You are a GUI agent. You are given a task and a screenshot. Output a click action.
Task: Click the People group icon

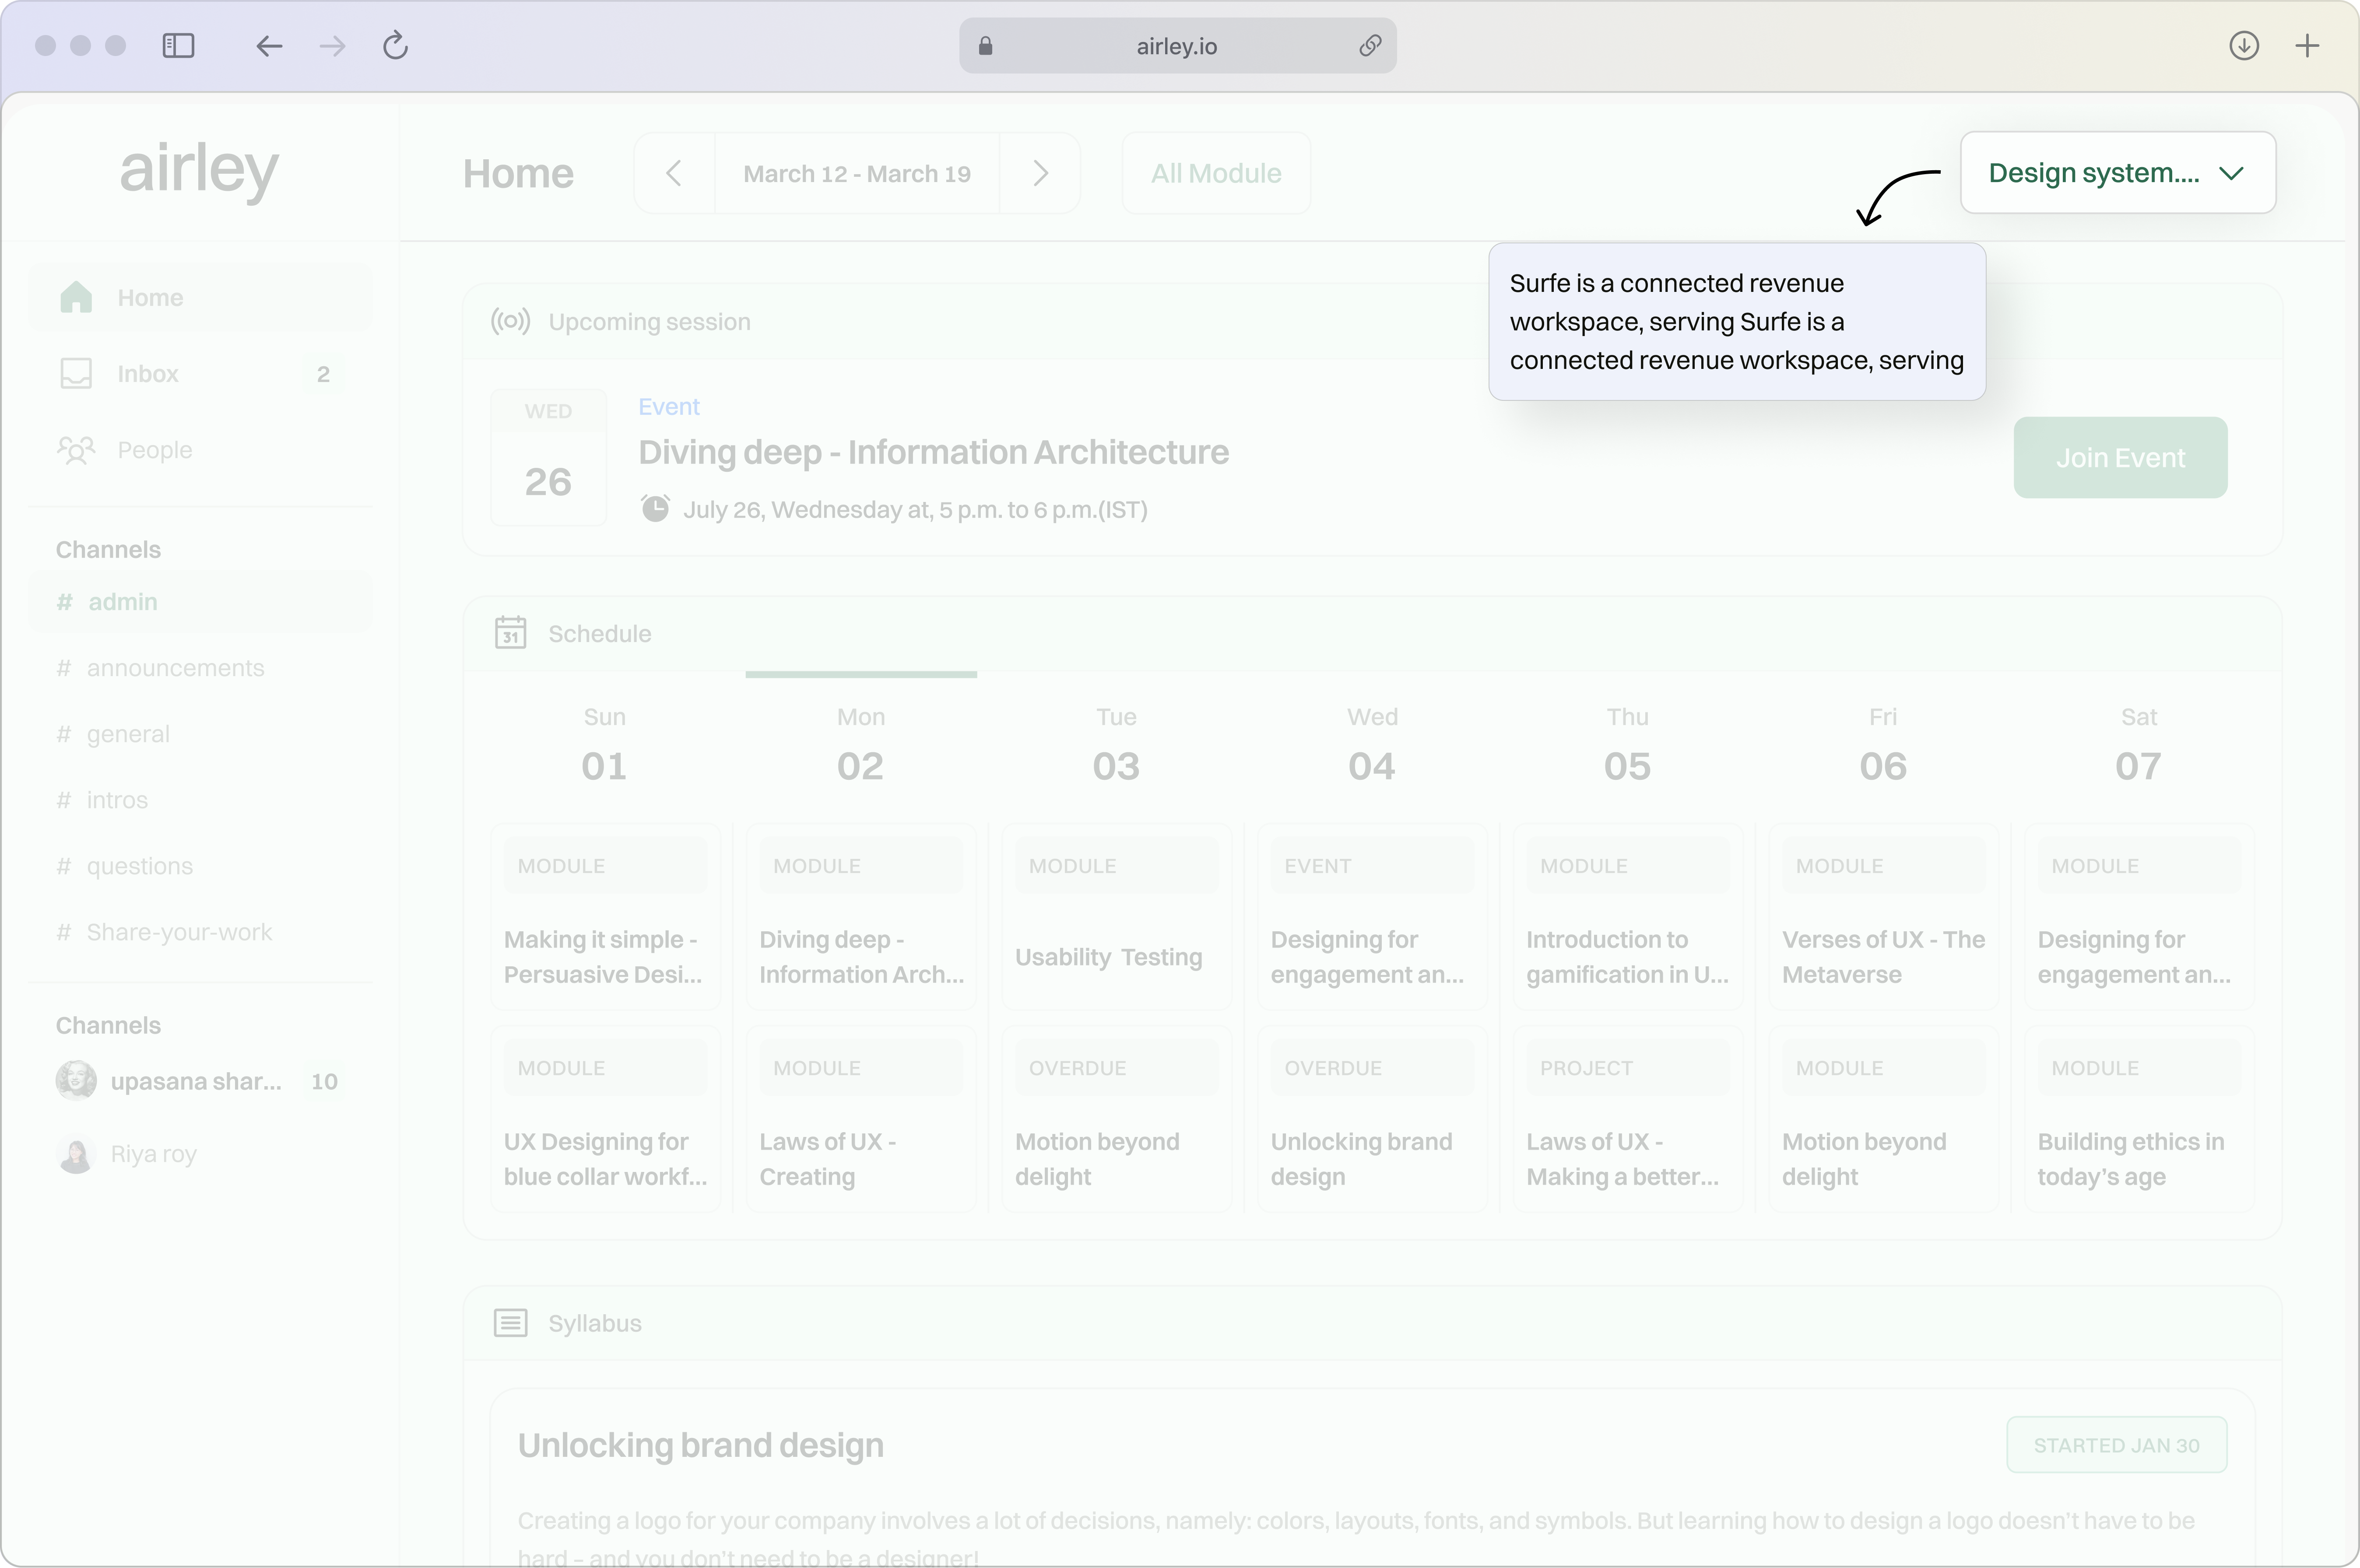click(x=76, y=450)
